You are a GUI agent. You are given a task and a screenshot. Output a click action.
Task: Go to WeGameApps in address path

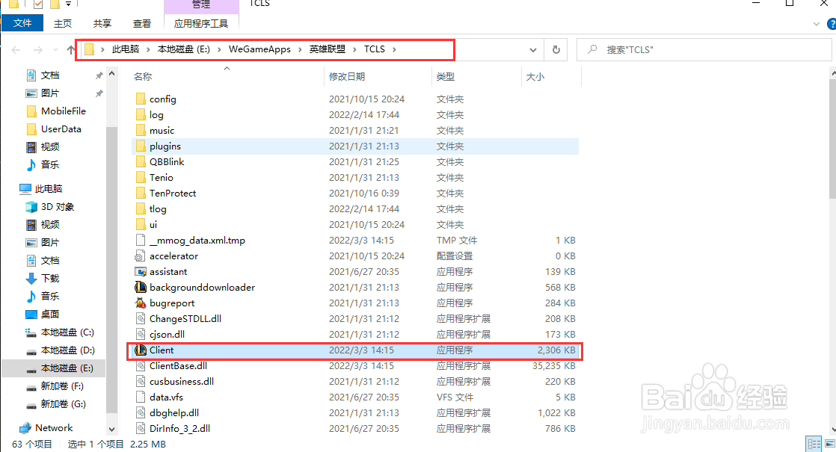coord(259,49)
